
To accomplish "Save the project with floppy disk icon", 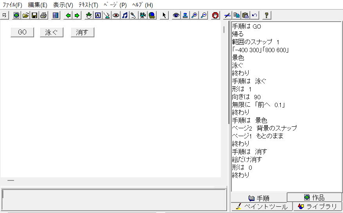I will (34, 15).
